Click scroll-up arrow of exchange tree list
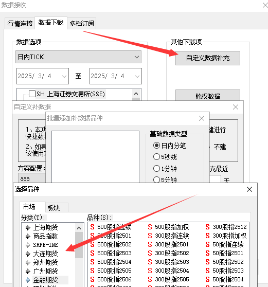Viewport: 268px width, 287px height. [x=136, y=94]
